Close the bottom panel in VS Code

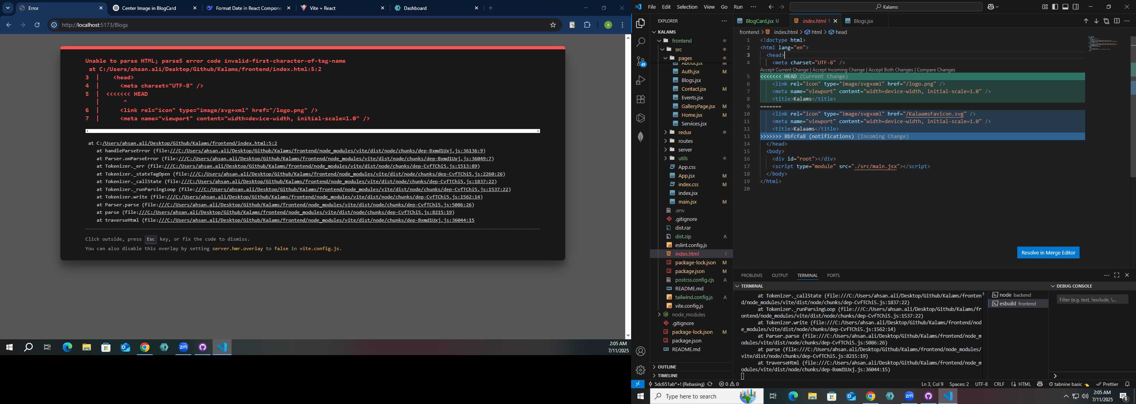1127,275
